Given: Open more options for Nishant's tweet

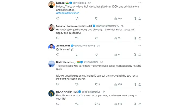Looking at the screenshot, I should pyautogui.click(x=140, y=3).
